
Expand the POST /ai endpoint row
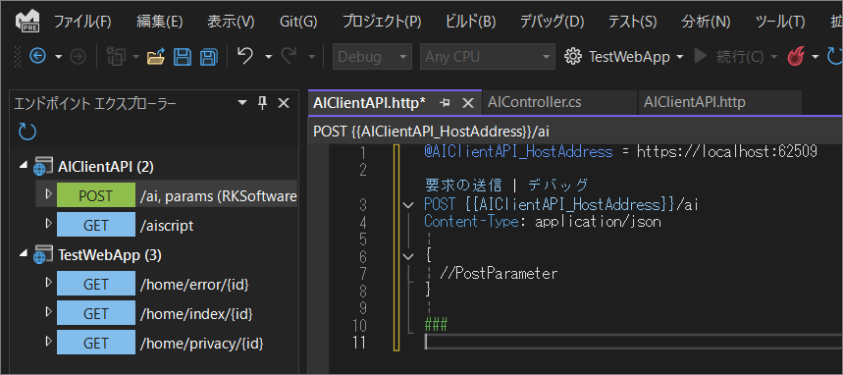48,193
